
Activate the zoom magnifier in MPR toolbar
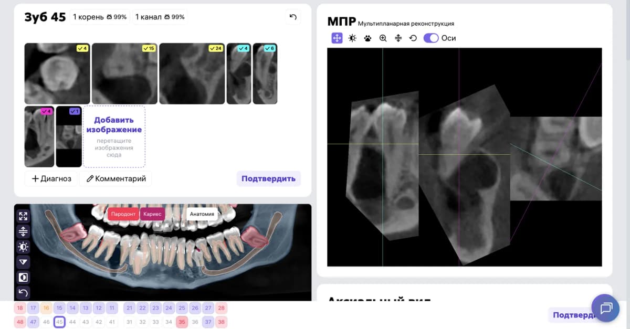(383, 38)
